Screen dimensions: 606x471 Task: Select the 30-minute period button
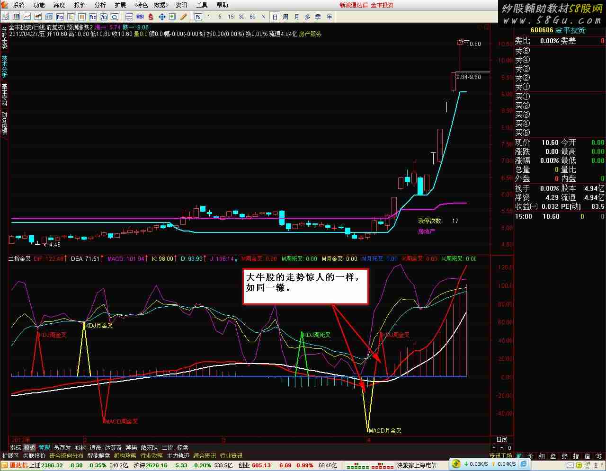[241, 17]
